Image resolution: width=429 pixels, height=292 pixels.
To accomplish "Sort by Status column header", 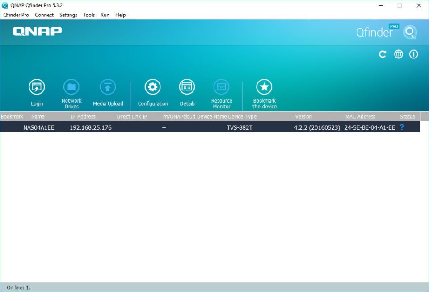I will [408, 116].
